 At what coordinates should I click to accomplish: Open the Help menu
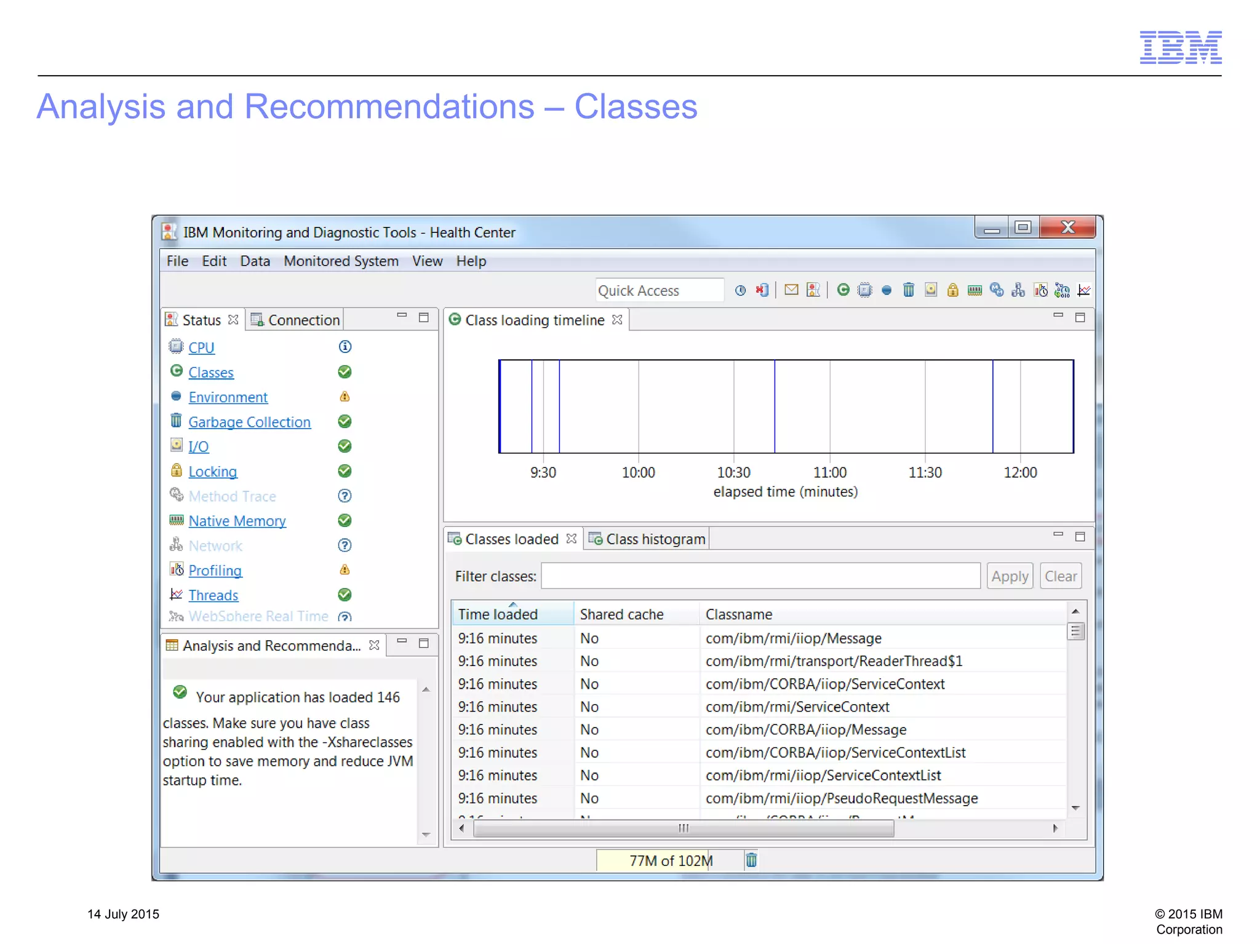coord(471,261)
